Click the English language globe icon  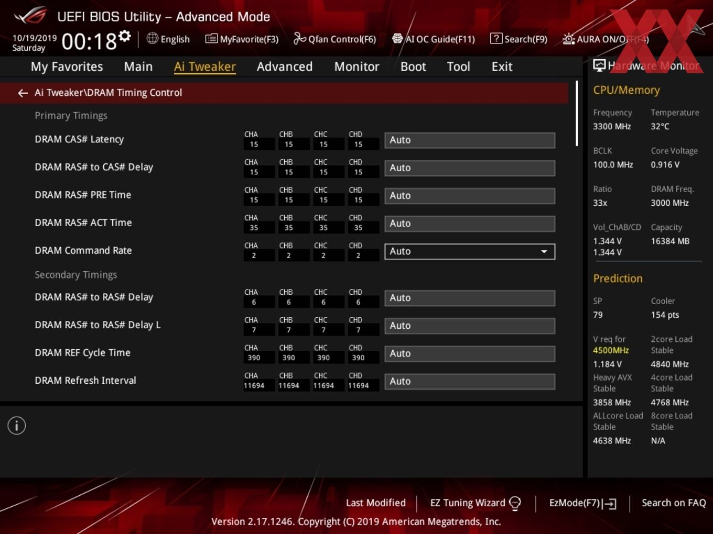(x=152, y=38)
